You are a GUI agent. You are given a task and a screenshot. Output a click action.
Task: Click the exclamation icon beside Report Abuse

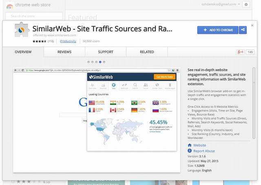click(x=190, y=151)
